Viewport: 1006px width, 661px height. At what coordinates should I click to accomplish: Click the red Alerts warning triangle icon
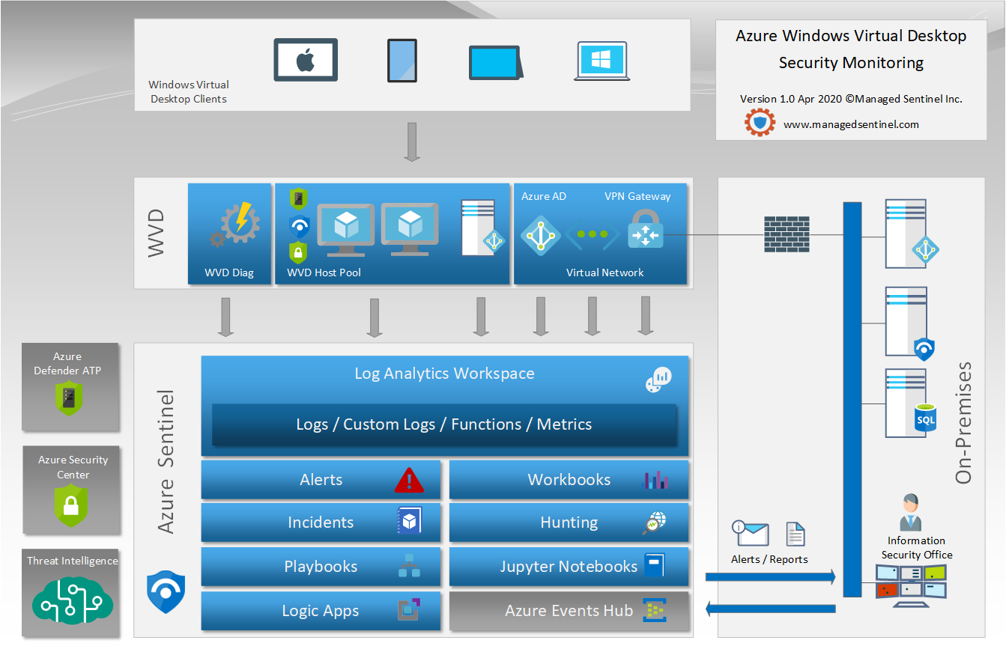tap(409, 481)
